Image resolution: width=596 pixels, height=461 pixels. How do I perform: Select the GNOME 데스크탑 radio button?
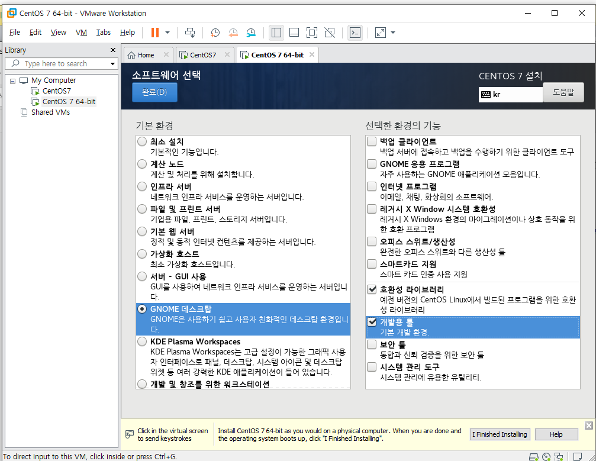(142, 309)
